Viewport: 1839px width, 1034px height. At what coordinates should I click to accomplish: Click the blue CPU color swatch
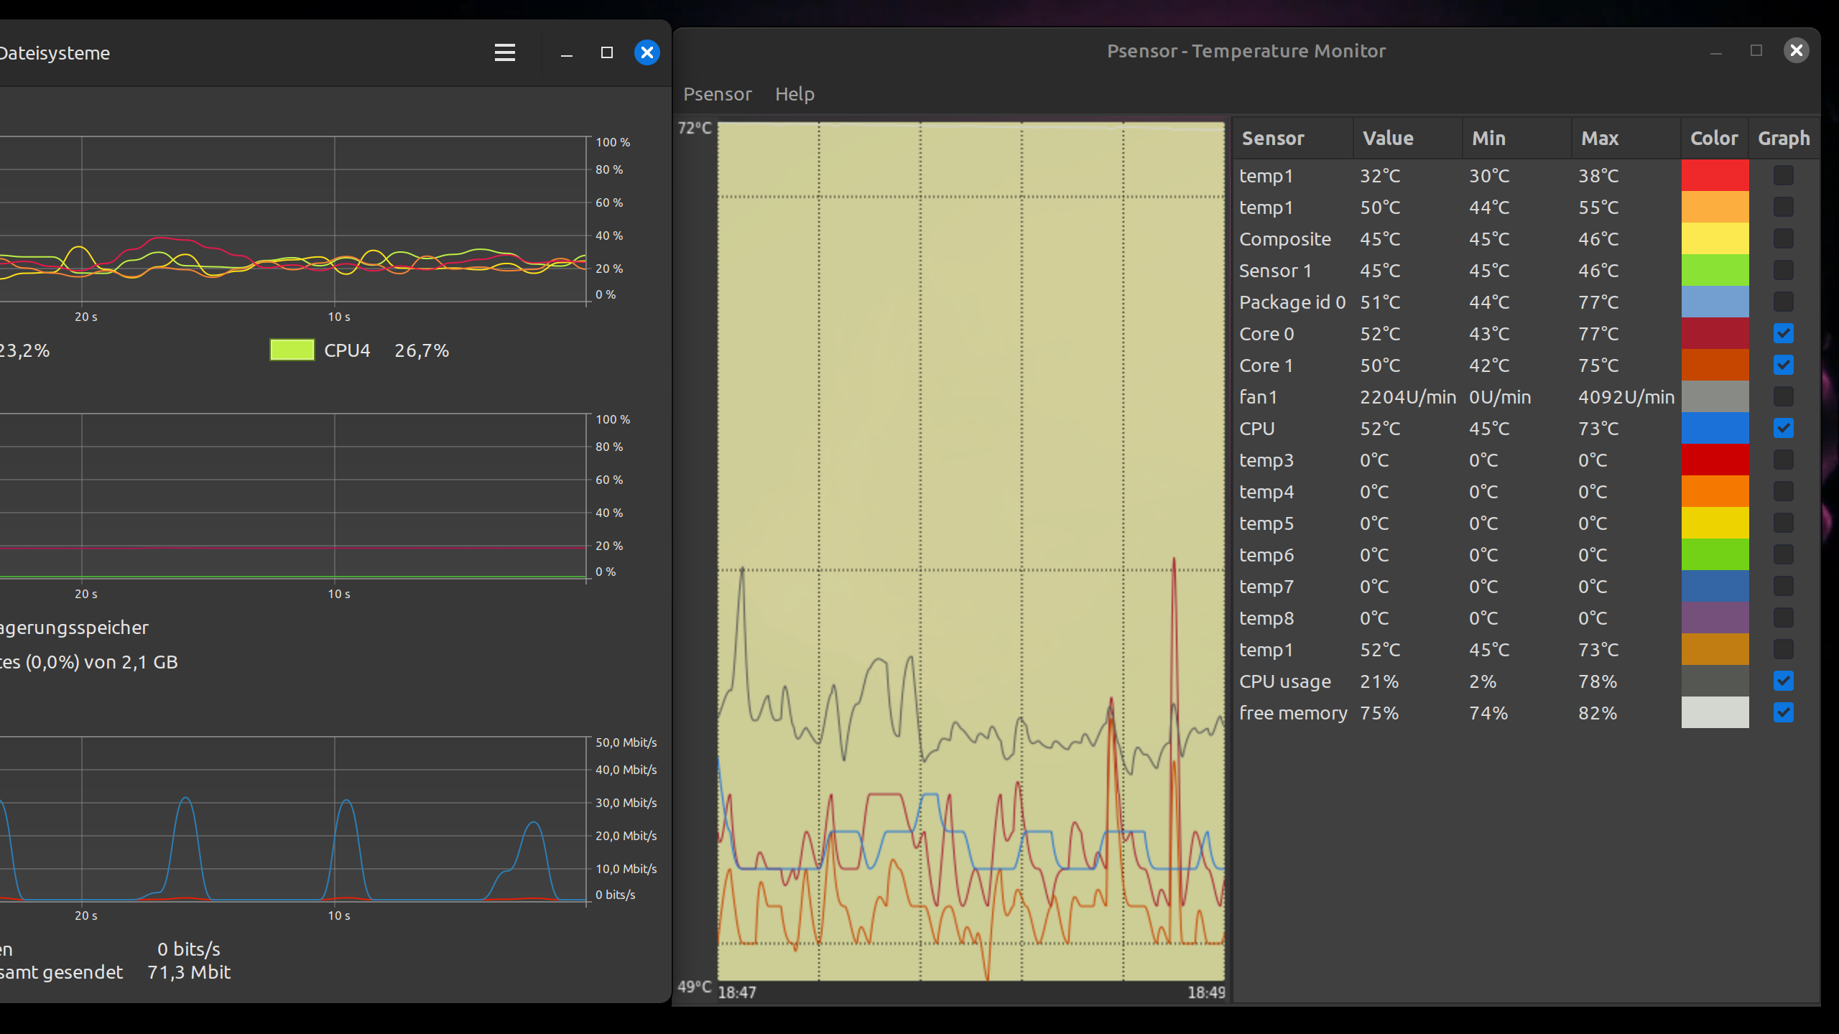pyautogui.click(x=1715, y=428)
